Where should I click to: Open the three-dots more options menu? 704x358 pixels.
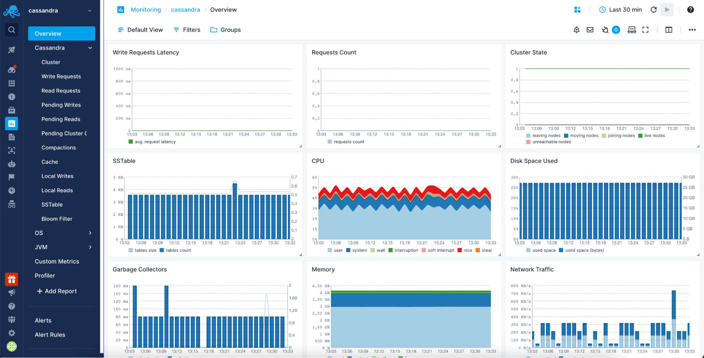[692, 30]
